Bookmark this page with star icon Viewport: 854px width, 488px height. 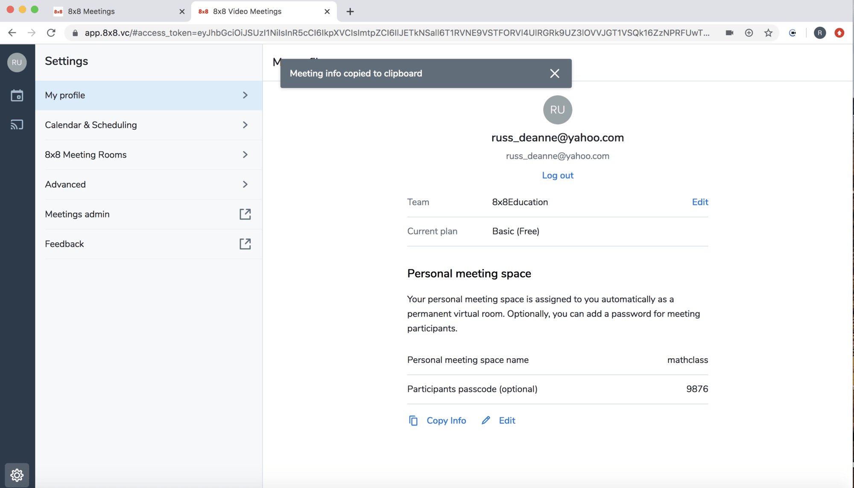pyautogui.click(x=768, y=33)
